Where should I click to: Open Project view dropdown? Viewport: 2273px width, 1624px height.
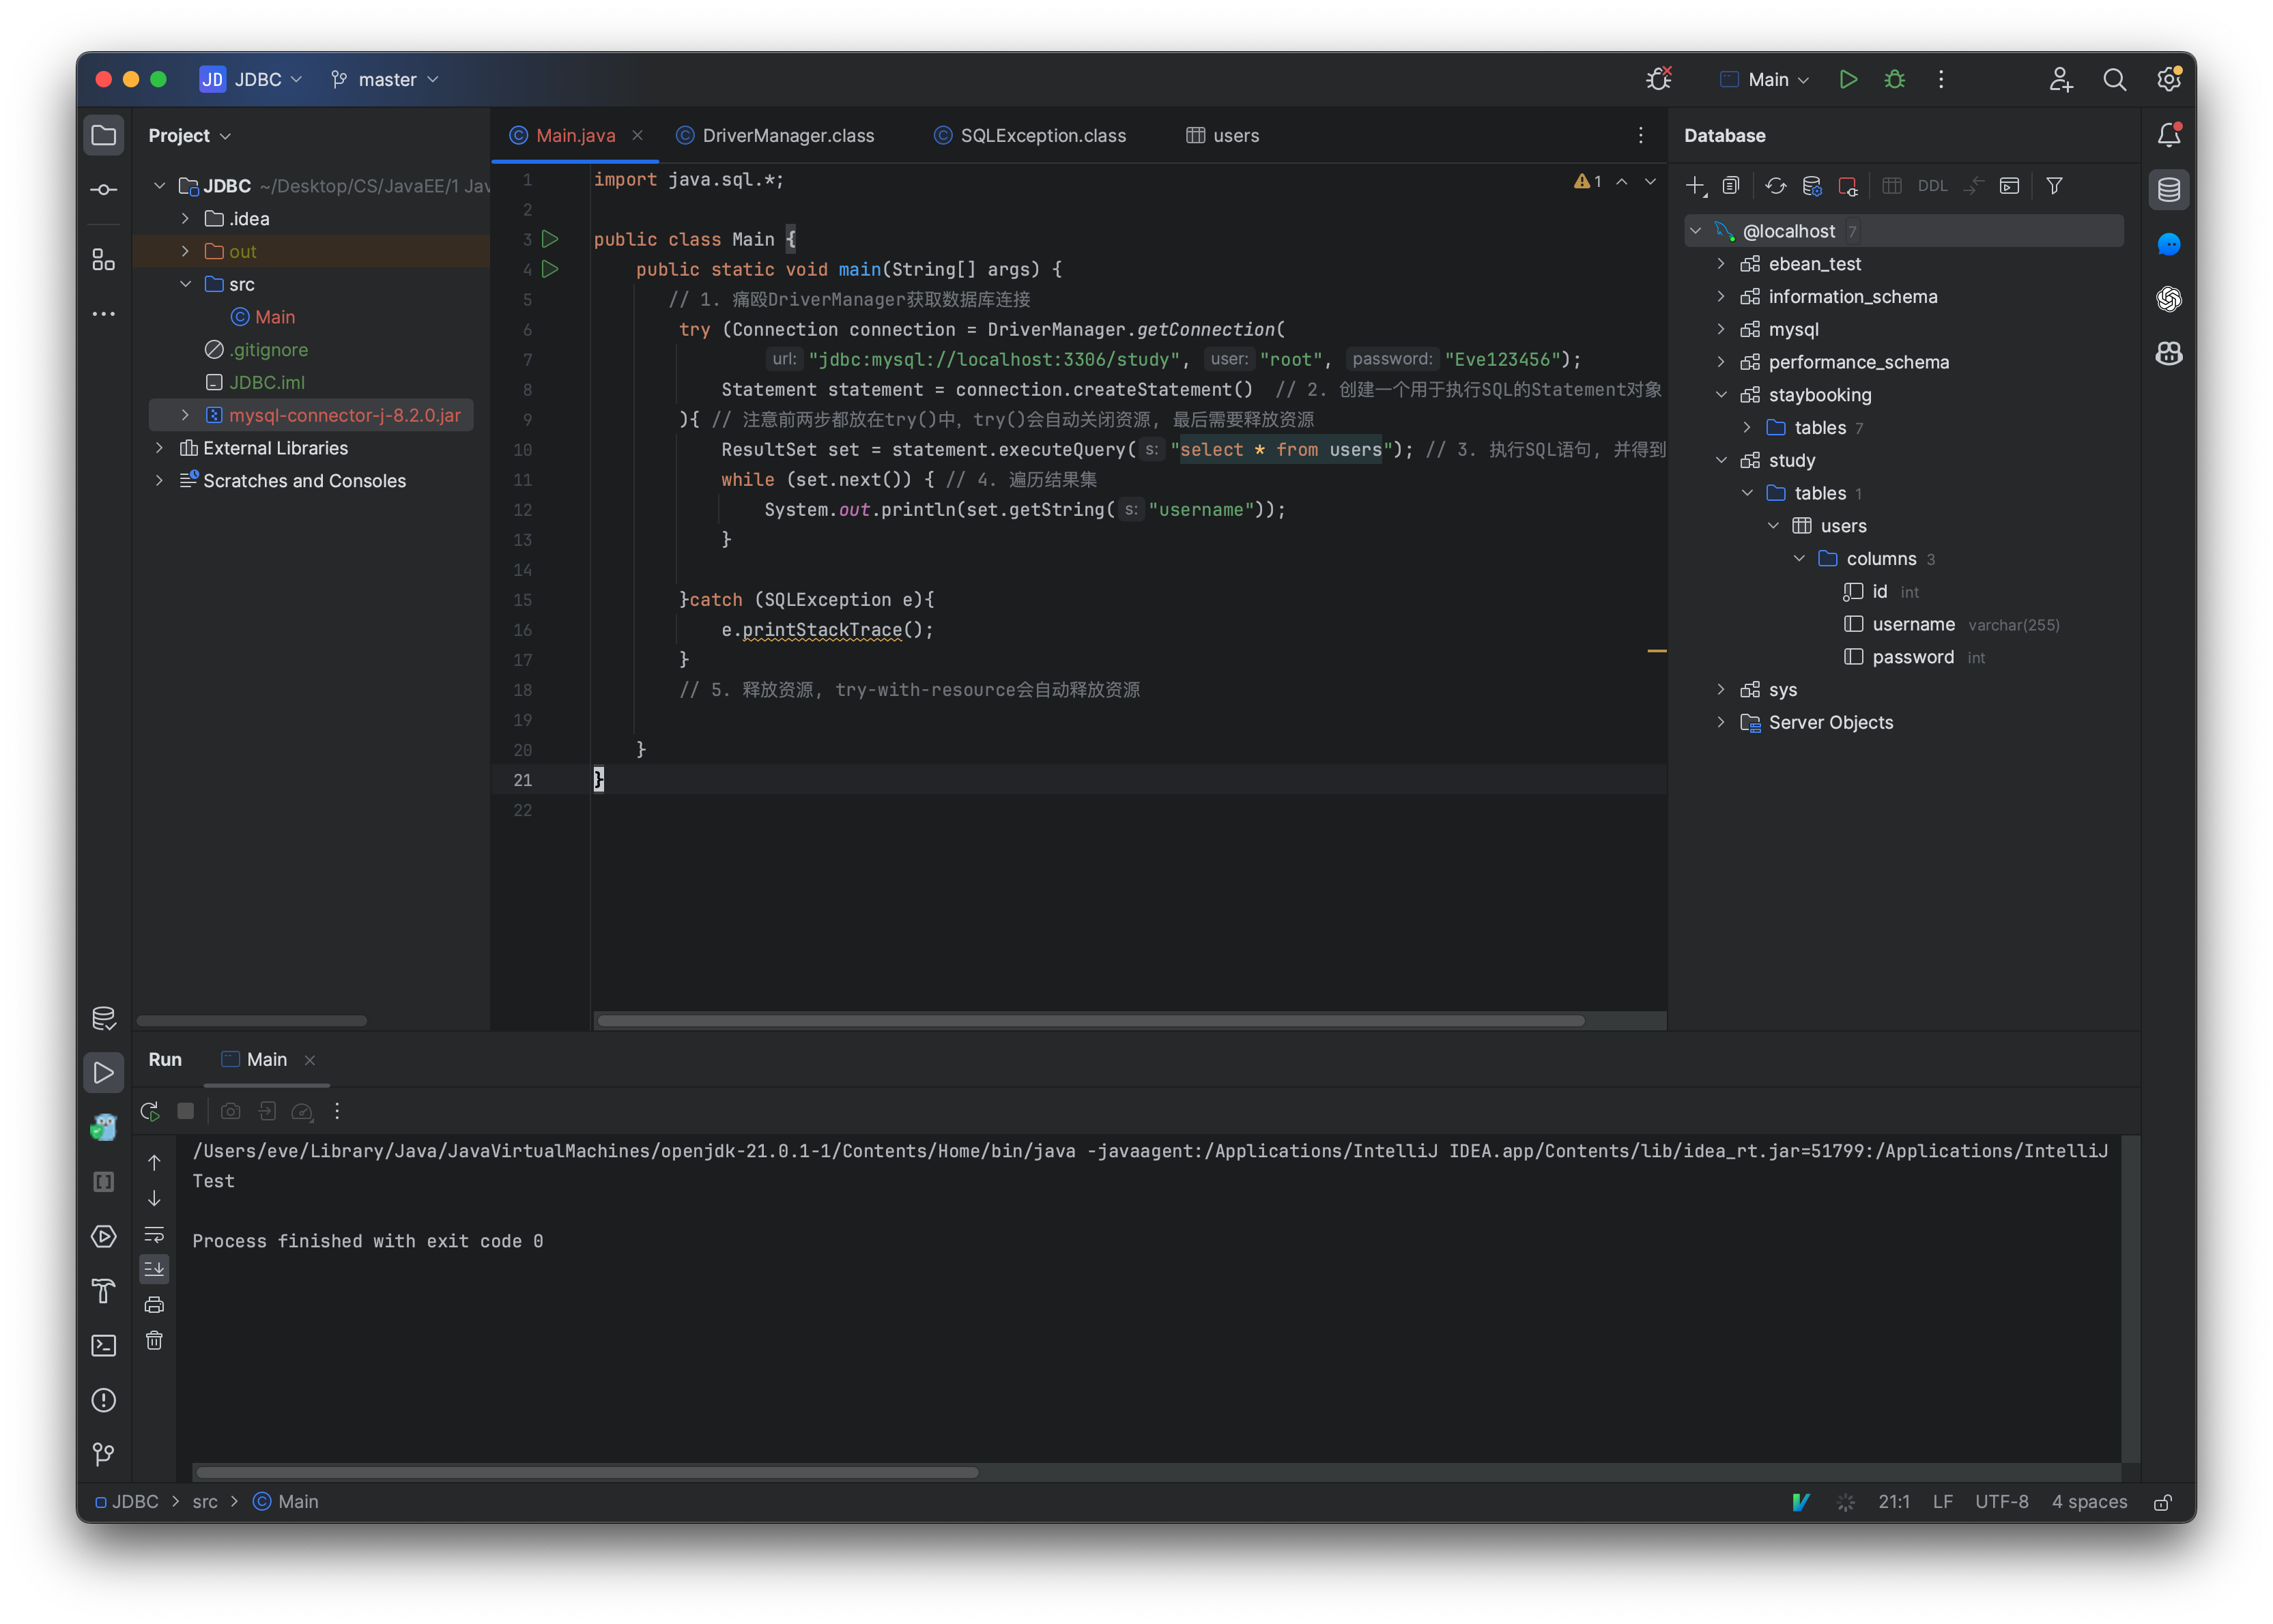(x=190, y=135)
